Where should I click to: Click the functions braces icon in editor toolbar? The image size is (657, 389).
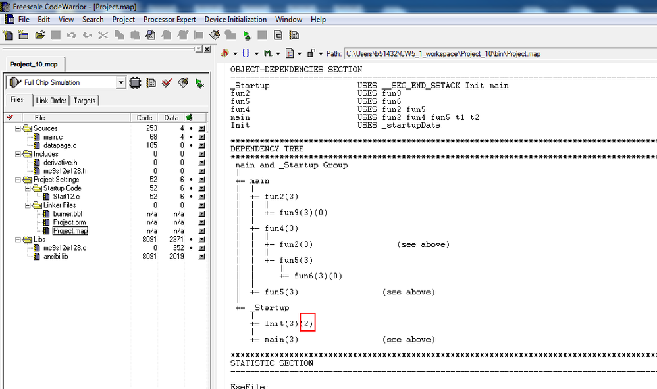[x=246, y=53]
